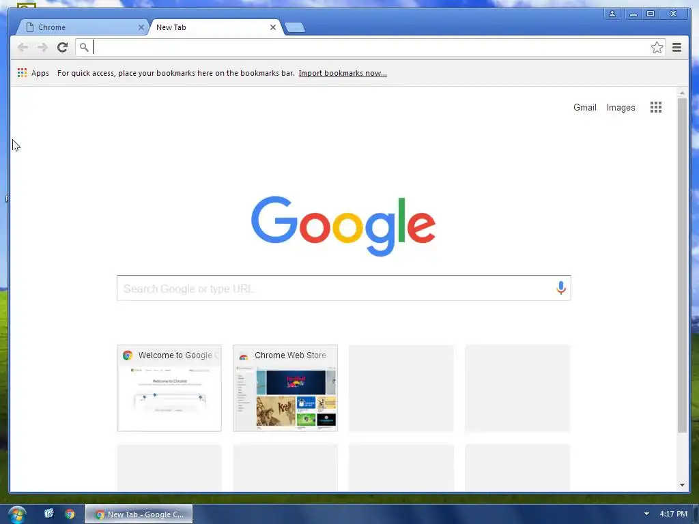Screen dimensions: 699x524
Task: Close the Chrome tab
Action: click(141, 27)
